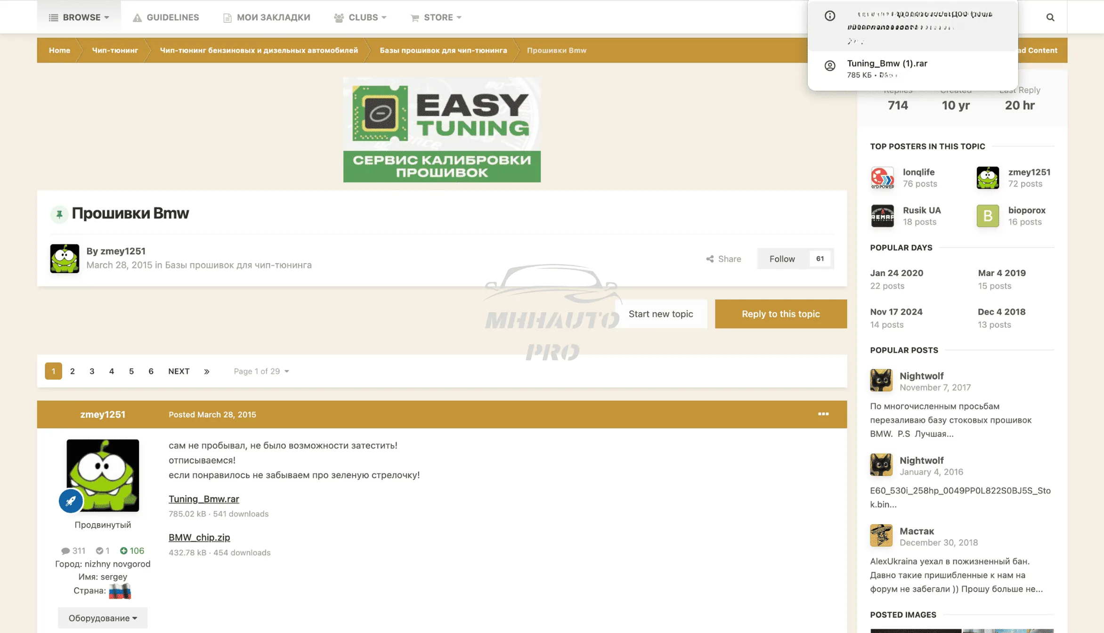The height and width of the screenshot is (633, 1104).
Task: Expand the Оборудование dropdown
Action: (x=103, y=618)
